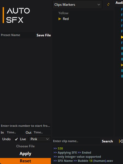The image size is (123, 164).
Task: Click the yellow arrow beside Red
Action: tap(60, 19)
